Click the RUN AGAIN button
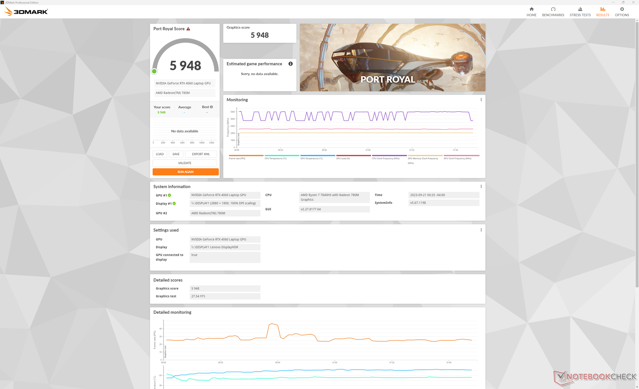639x389 pixels. pyautogui.click(x=185, y=172)
